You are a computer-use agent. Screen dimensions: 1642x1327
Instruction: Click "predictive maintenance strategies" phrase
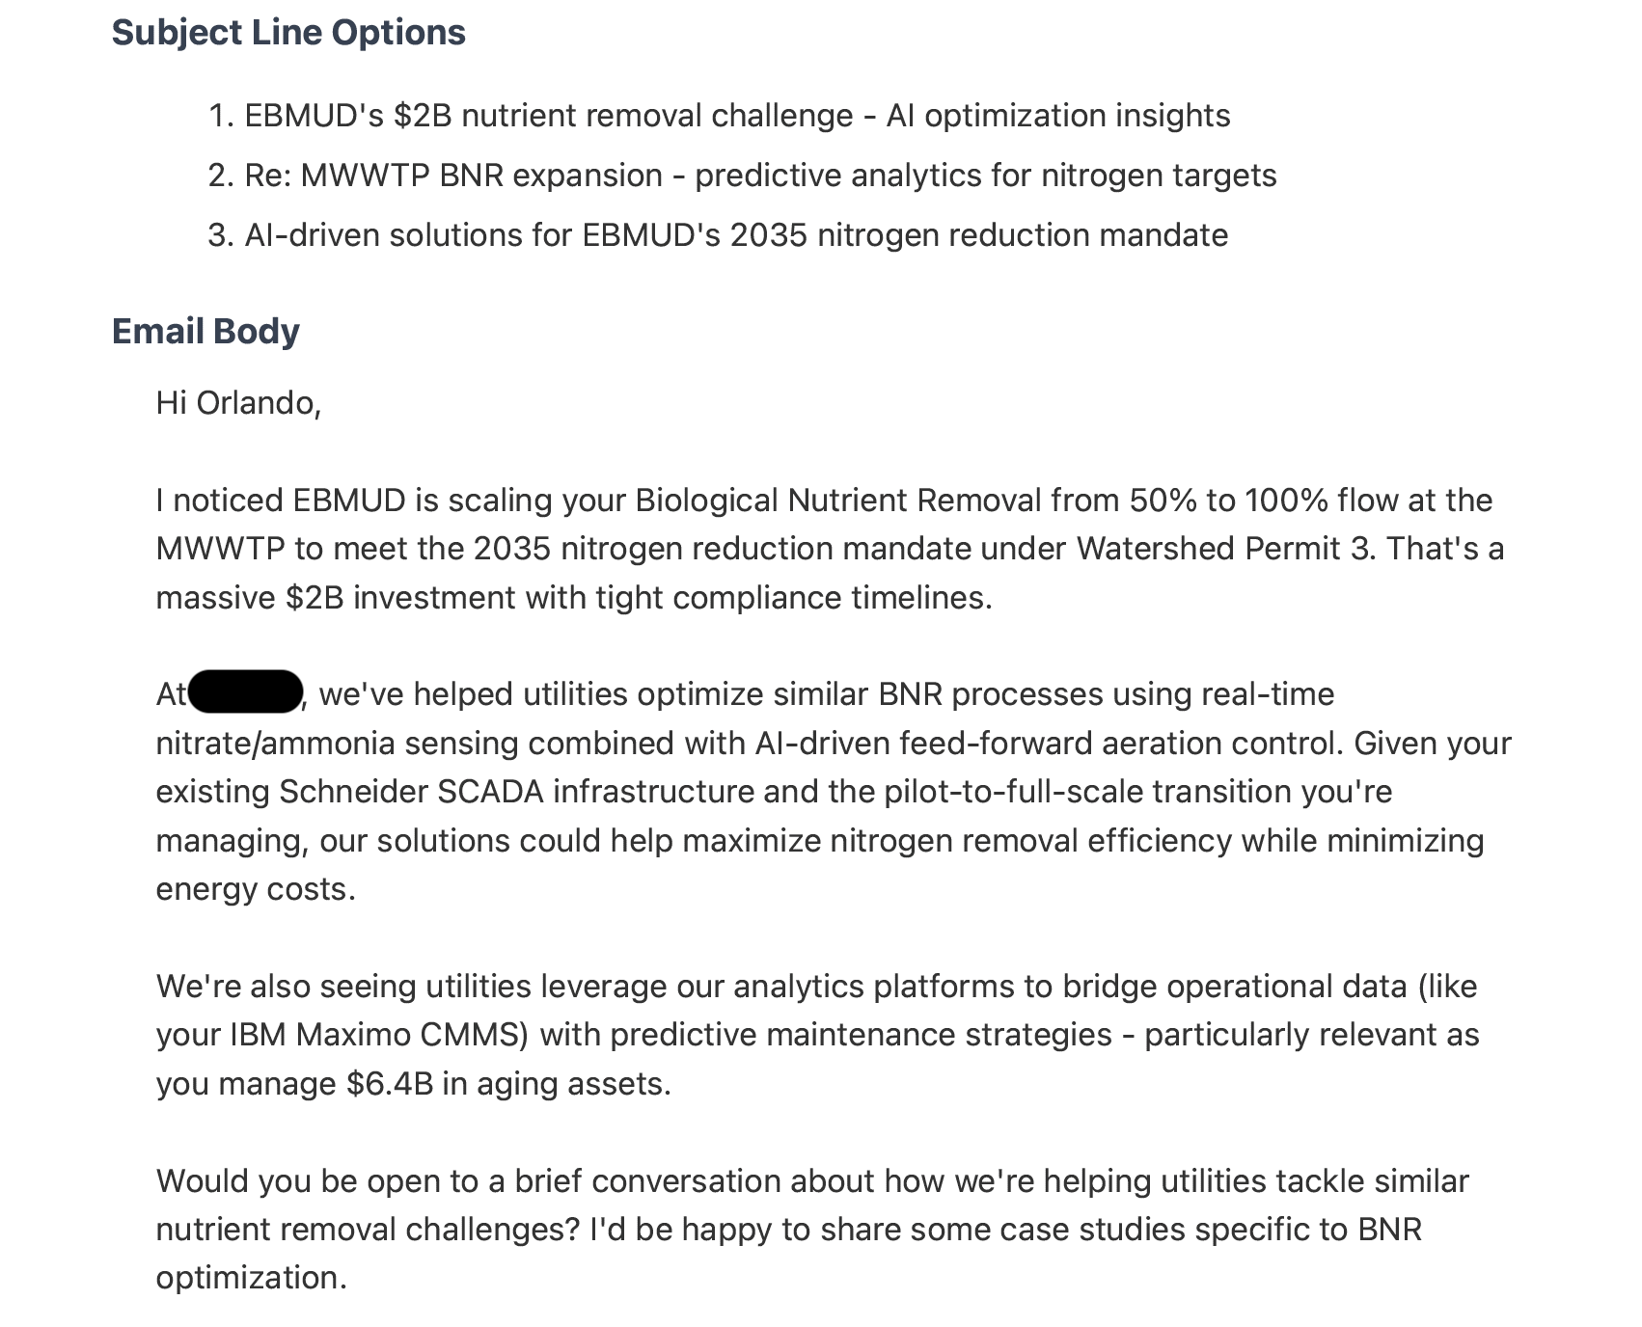861,1035
